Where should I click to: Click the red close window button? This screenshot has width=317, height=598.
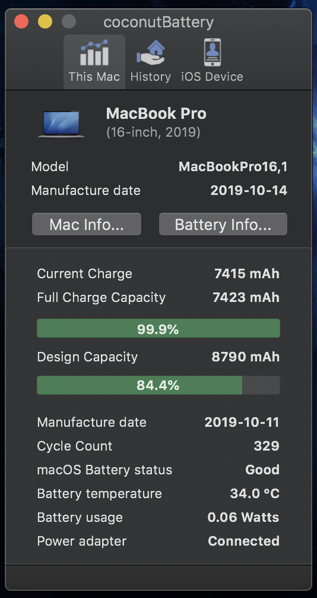[x=21, y=22]
